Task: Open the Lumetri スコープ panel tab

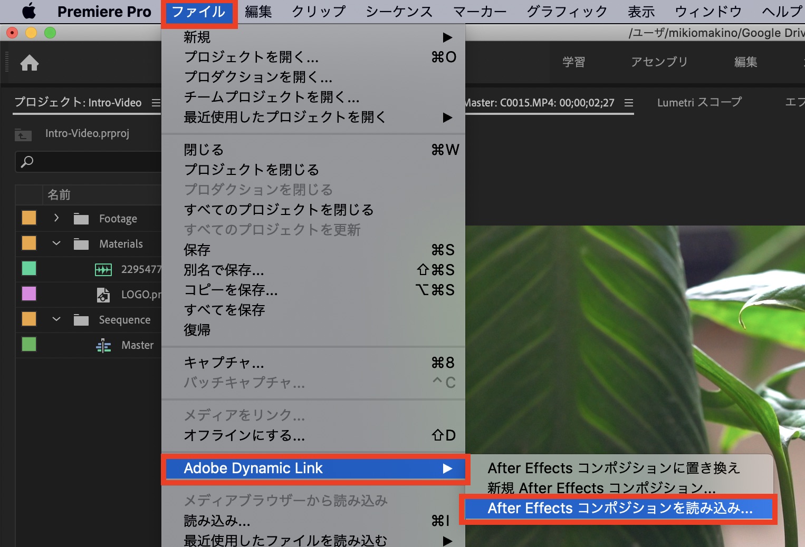Action: [x=699, y=102]
